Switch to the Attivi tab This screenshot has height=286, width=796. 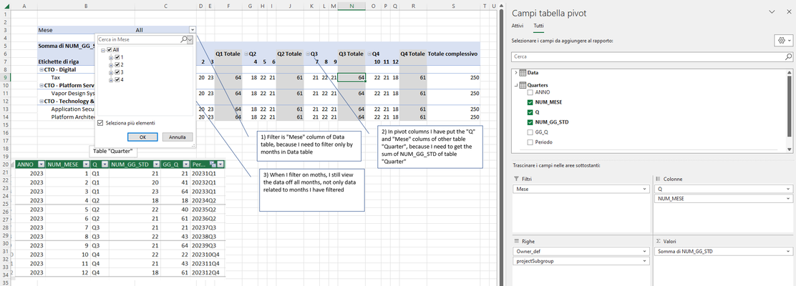click(x=518, y=25)
